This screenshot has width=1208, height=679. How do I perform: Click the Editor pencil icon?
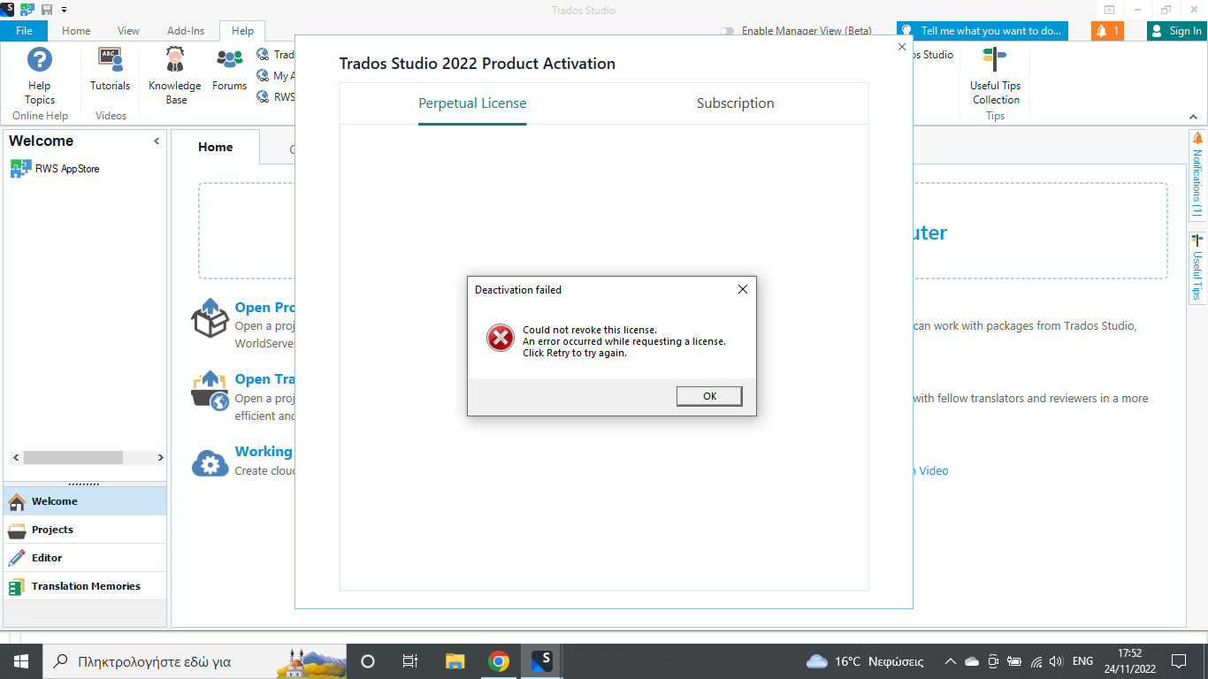click(17, 558)
